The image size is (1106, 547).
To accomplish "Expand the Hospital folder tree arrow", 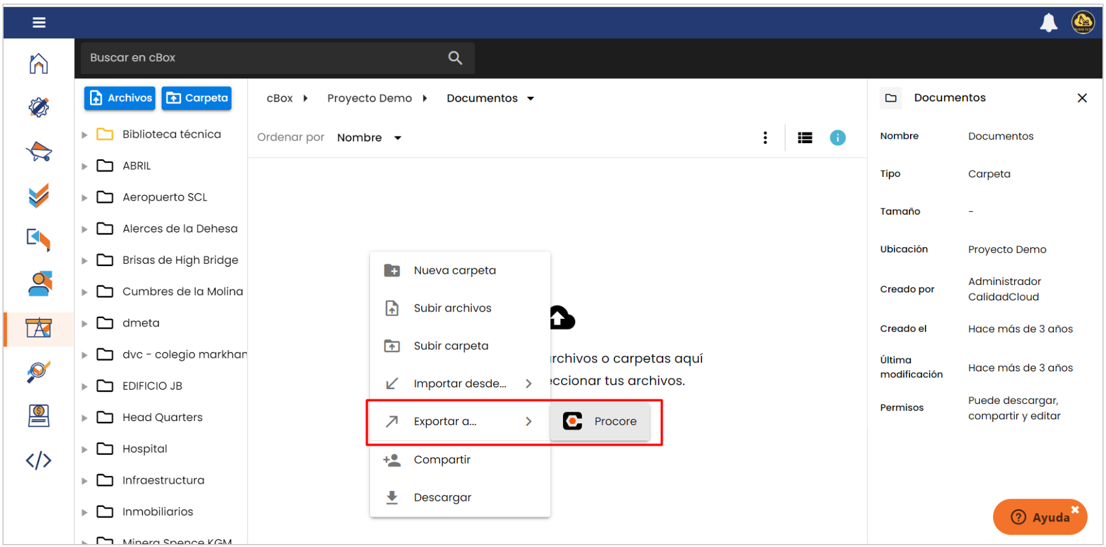I will click(x=85, y=449).
